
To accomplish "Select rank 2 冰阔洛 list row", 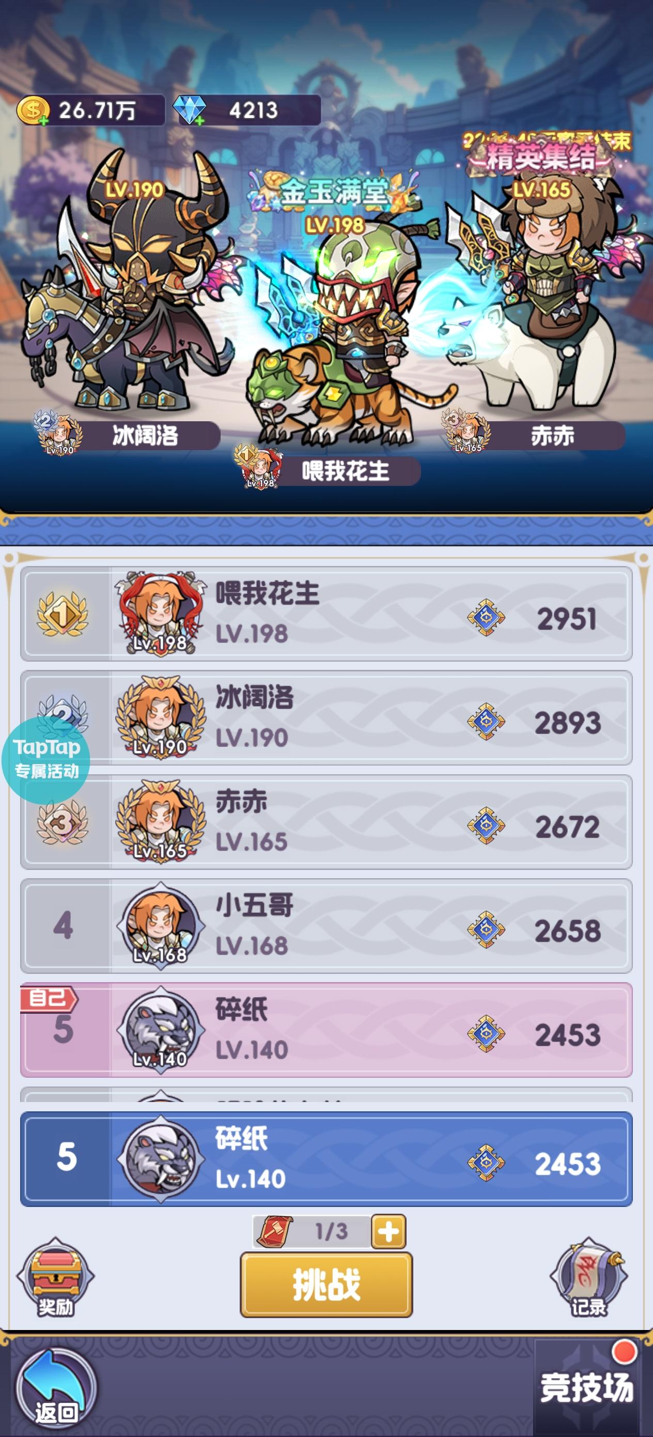I will [x=326, y=718].
